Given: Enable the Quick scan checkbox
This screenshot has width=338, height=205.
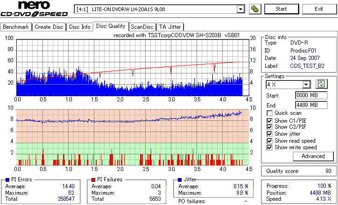Looking at the screenshot, I should coord(269,113).
